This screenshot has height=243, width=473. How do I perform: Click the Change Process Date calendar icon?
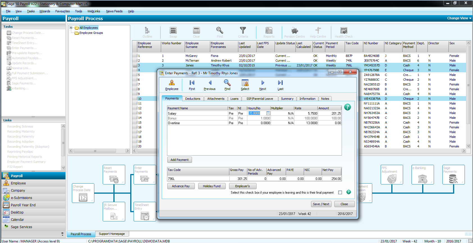pyautogui.click(x=83, y=193)
